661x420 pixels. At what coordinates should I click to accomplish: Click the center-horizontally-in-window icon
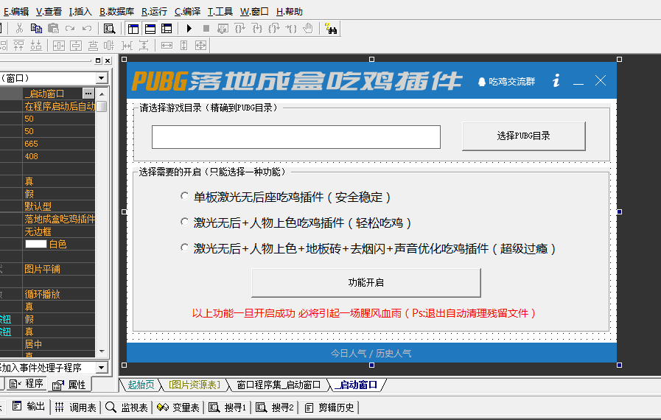click(x=59, y=45)
